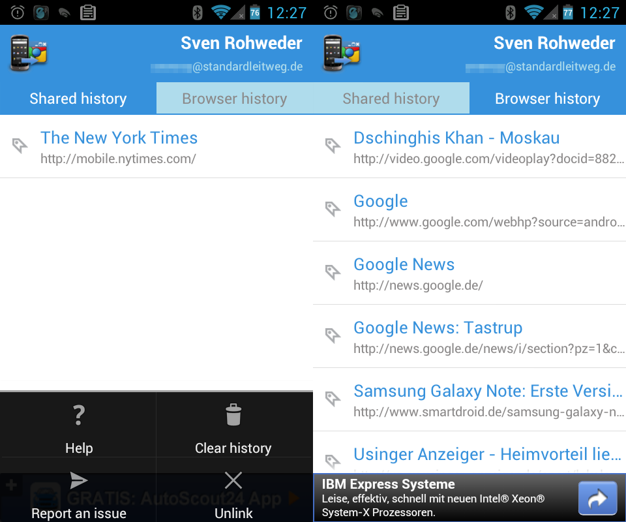The image size is (626, 522).
Task: Tap tag icon beside Samsung Galaxy Note entry
Action: pos(333,398)
